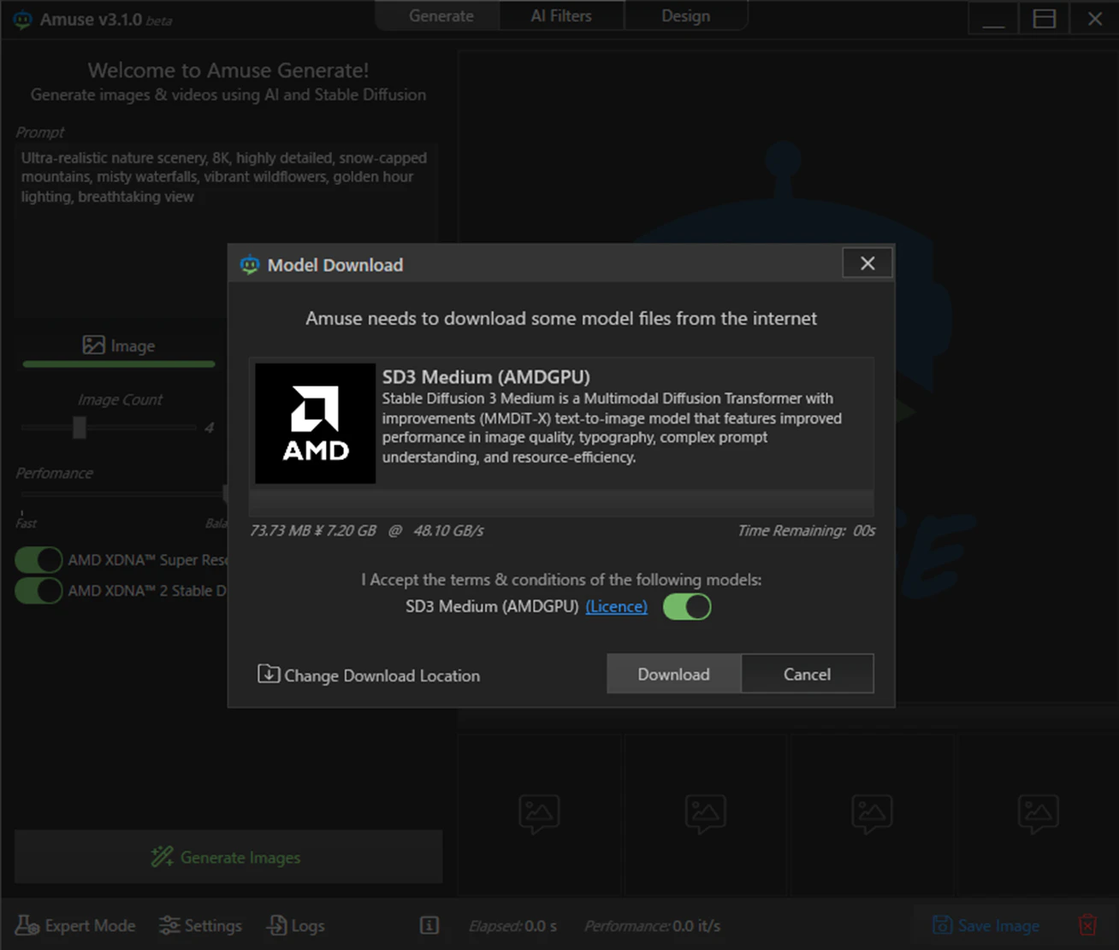Click the Performance slider track
The image size is (1119, 950).
[x=122, y=493]
